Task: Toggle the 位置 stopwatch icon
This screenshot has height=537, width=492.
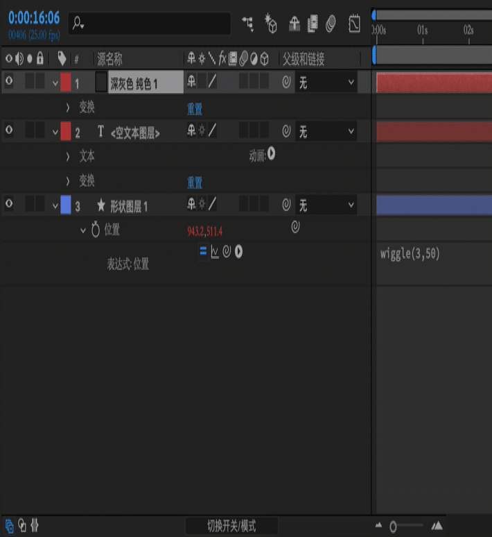Action: tap(96, 230)
